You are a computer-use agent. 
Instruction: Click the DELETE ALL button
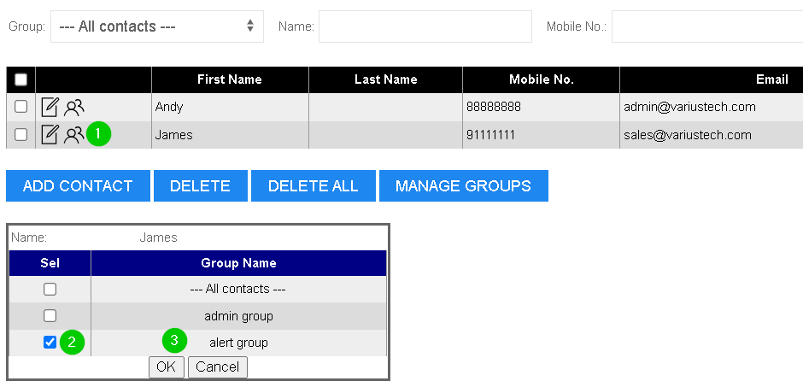tap(313, 186)
